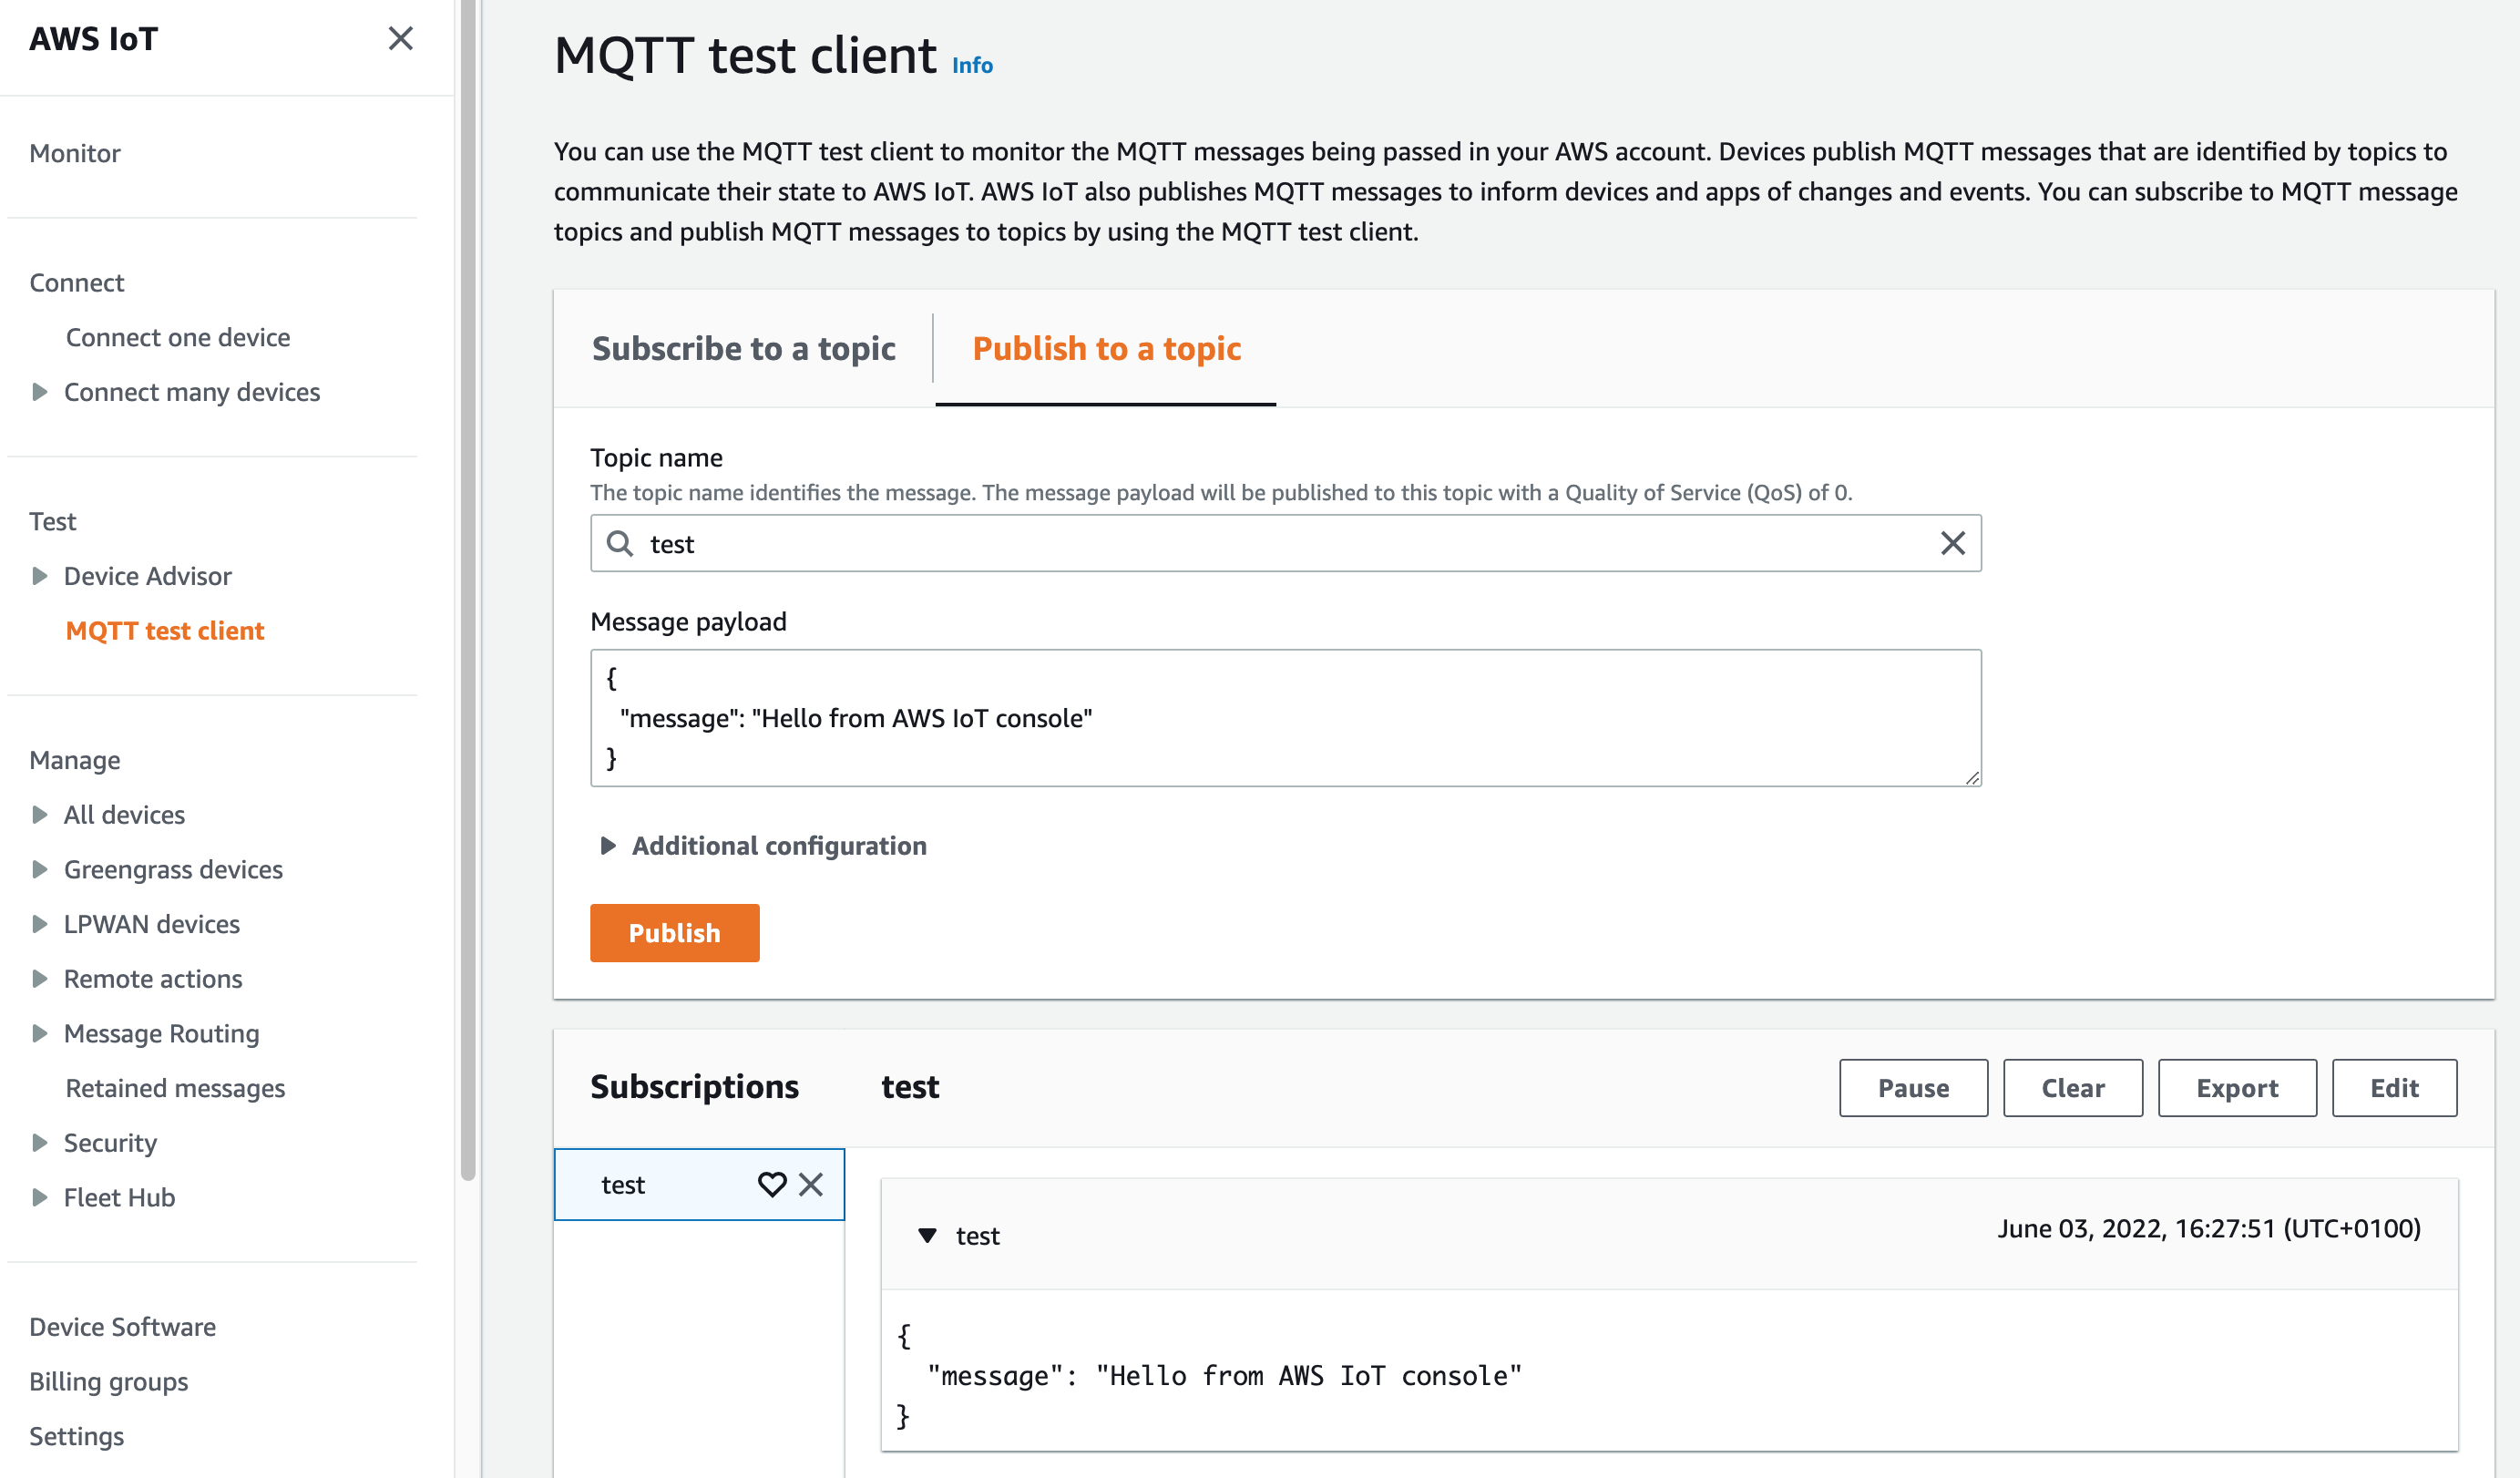Pause the test subscription messages
Screen dimensions: 2520x1478
coord(1912,1087)
